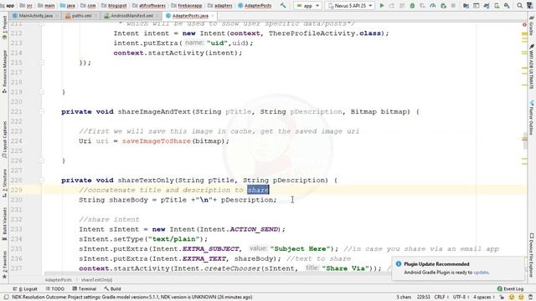Screen dimensions: 536x301
Task: Open Flutter Outline side panel
Action: click(x=532, y=118)
